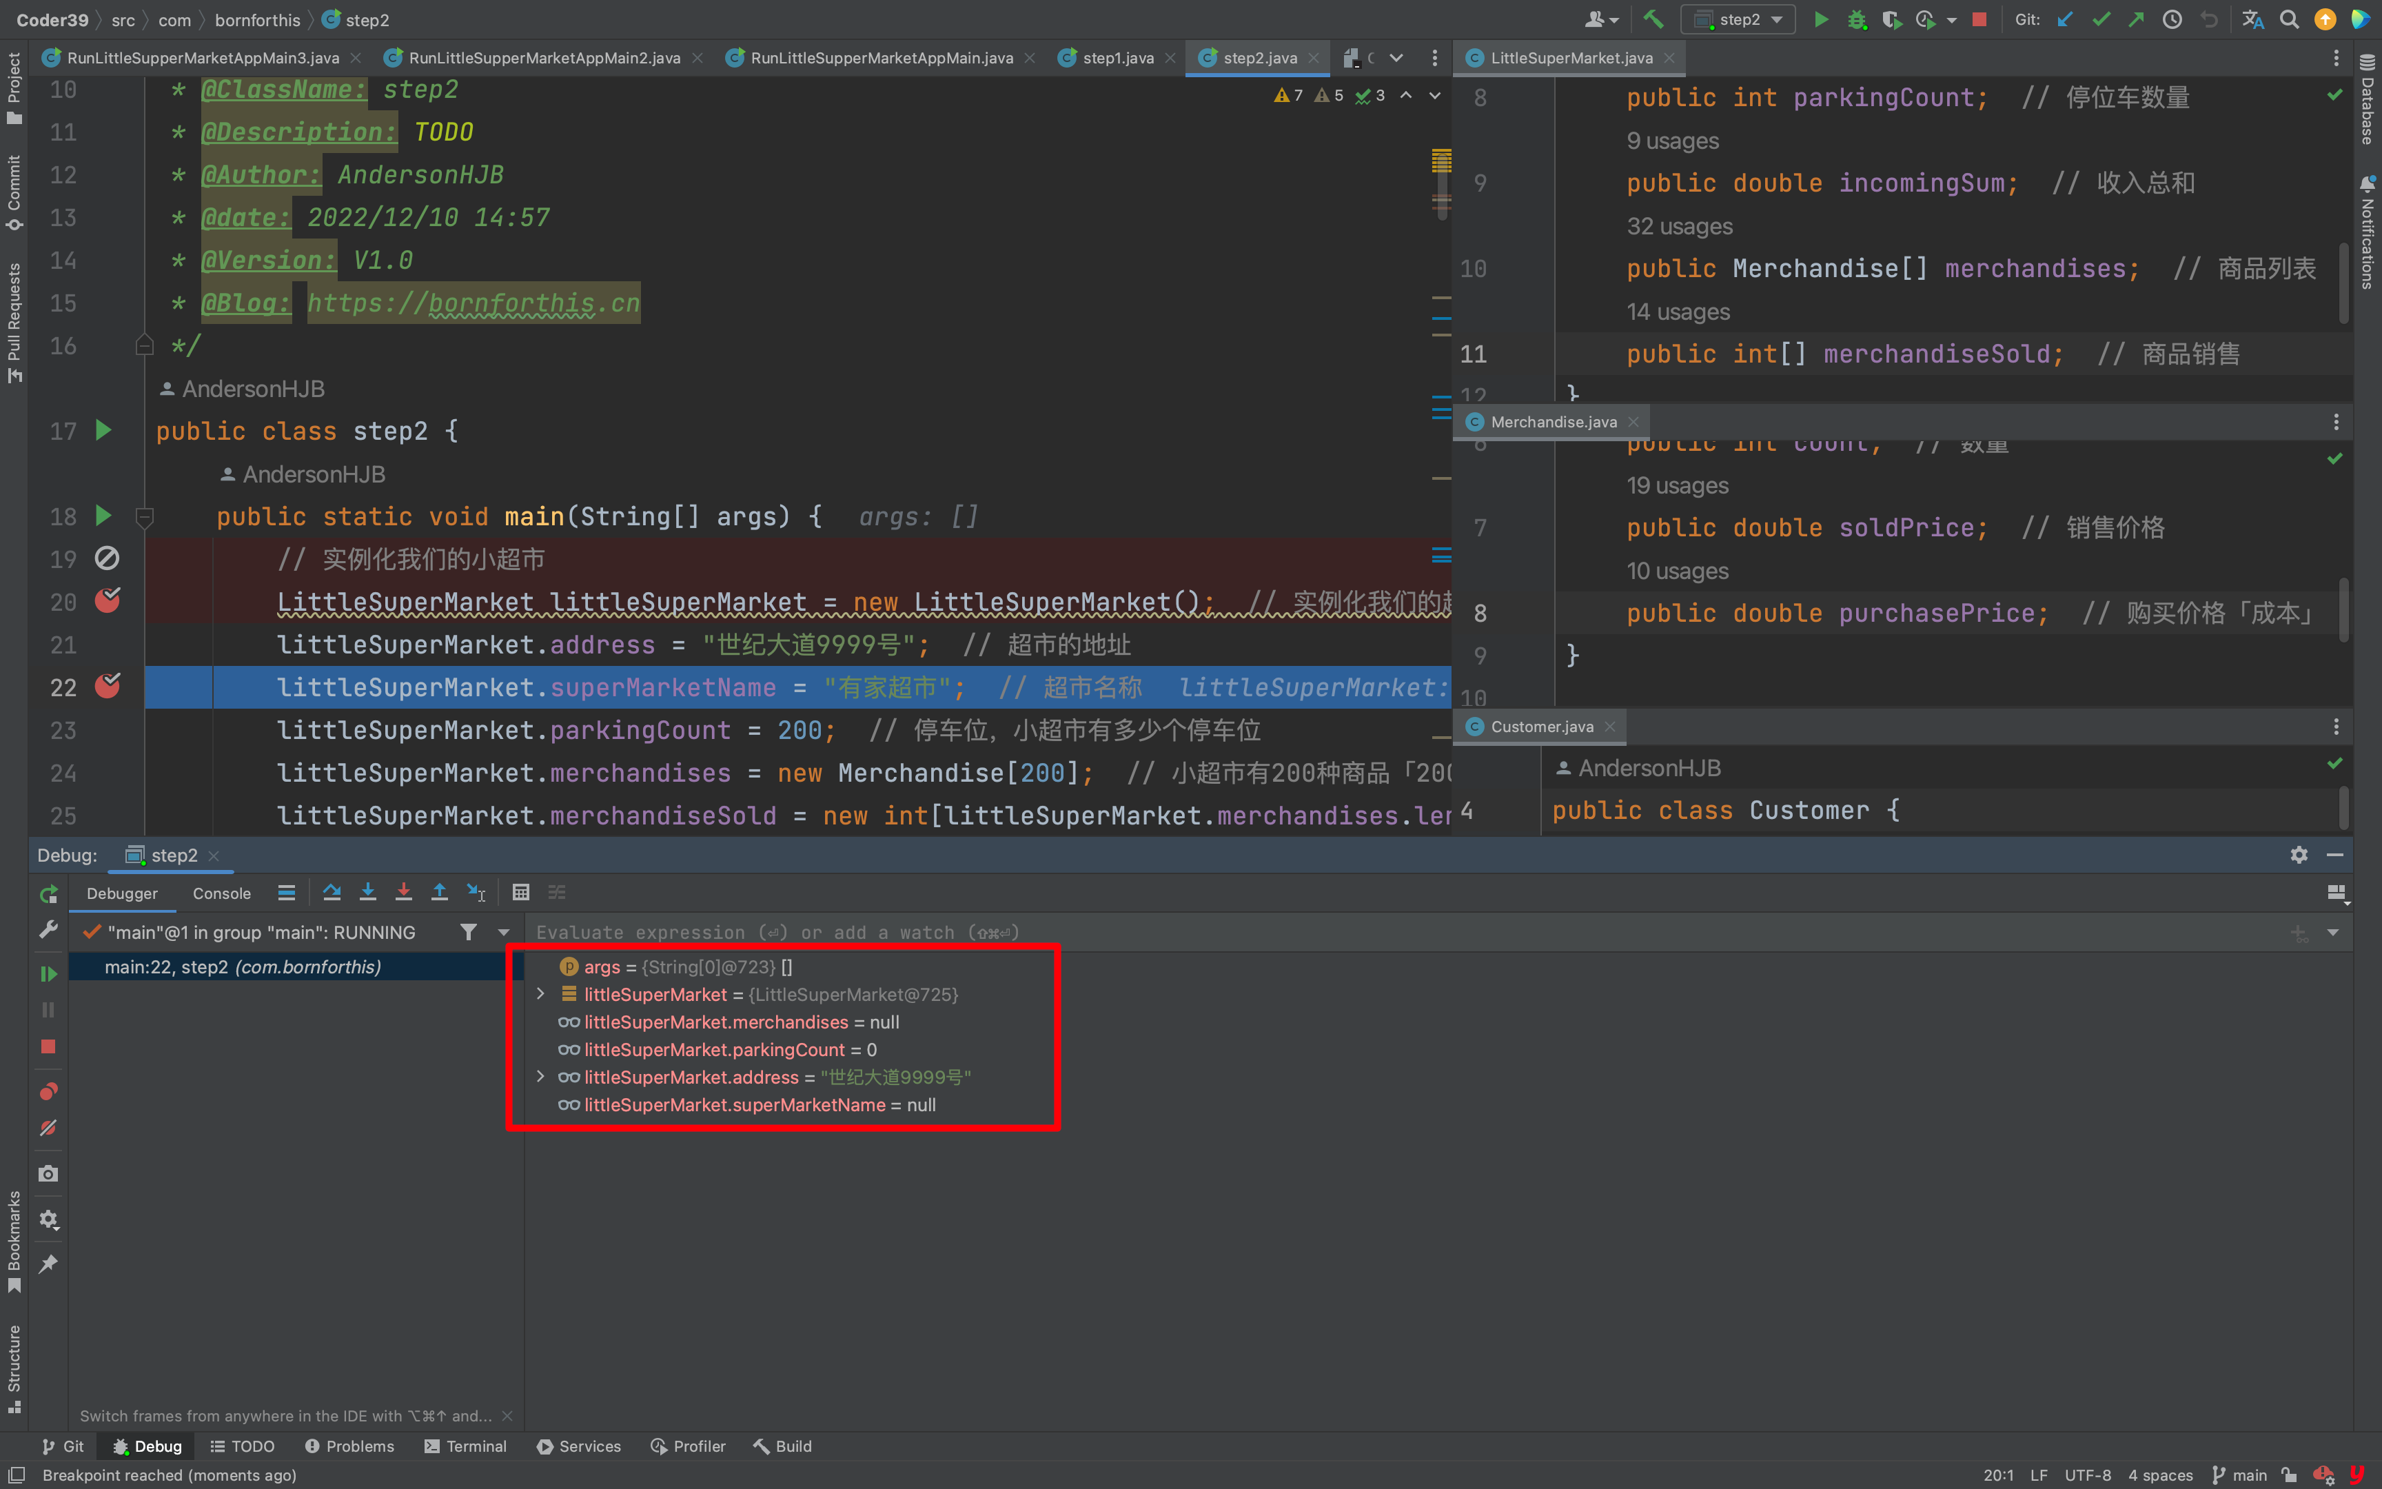Open the Terminal tool window

tap(465, 1446)
